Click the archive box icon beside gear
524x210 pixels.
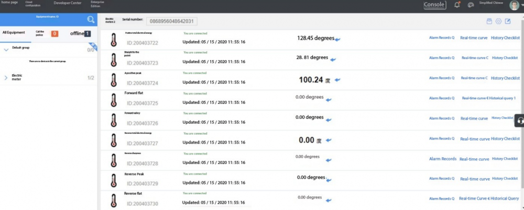pos(489,21)
